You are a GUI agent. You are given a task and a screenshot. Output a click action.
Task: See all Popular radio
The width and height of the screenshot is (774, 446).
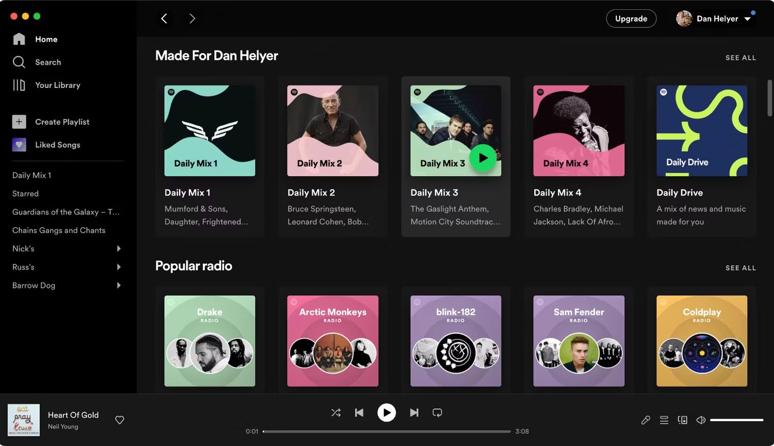pos(741,268)
